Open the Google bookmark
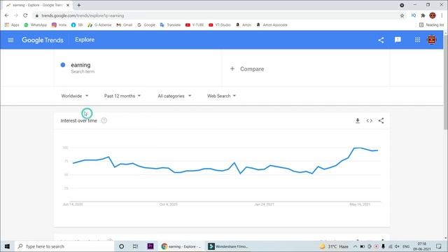Image resolution: width=448 pixels, height=252 pixels. click(146, 25)
